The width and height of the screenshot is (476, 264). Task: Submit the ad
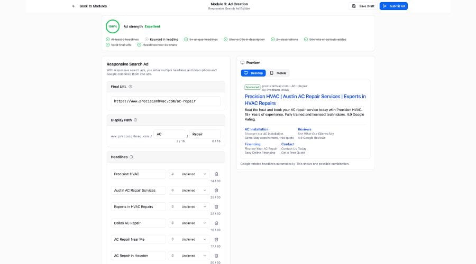coord(393,6)
